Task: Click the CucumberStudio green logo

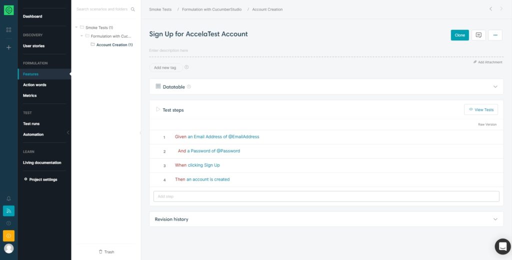Action: 9,10
